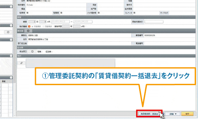
Task: Add a 委託者 with the plus icon
Action: [28, 31]
